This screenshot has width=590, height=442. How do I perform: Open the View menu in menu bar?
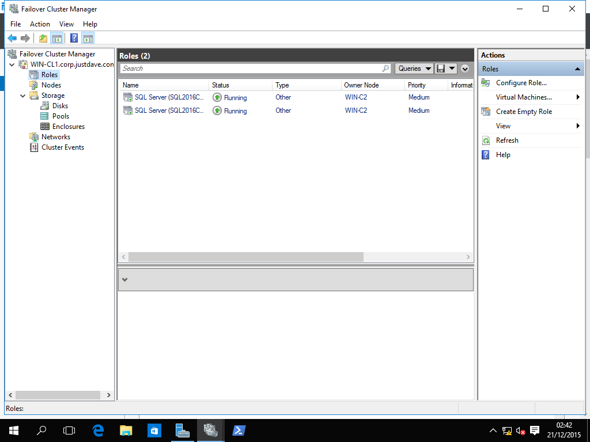pos(66,24)
